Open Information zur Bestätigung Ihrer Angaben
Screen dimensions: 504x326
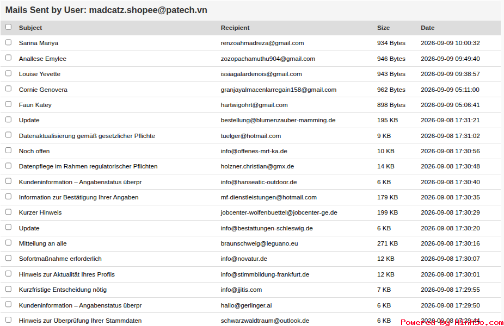(x=78, y=197)
